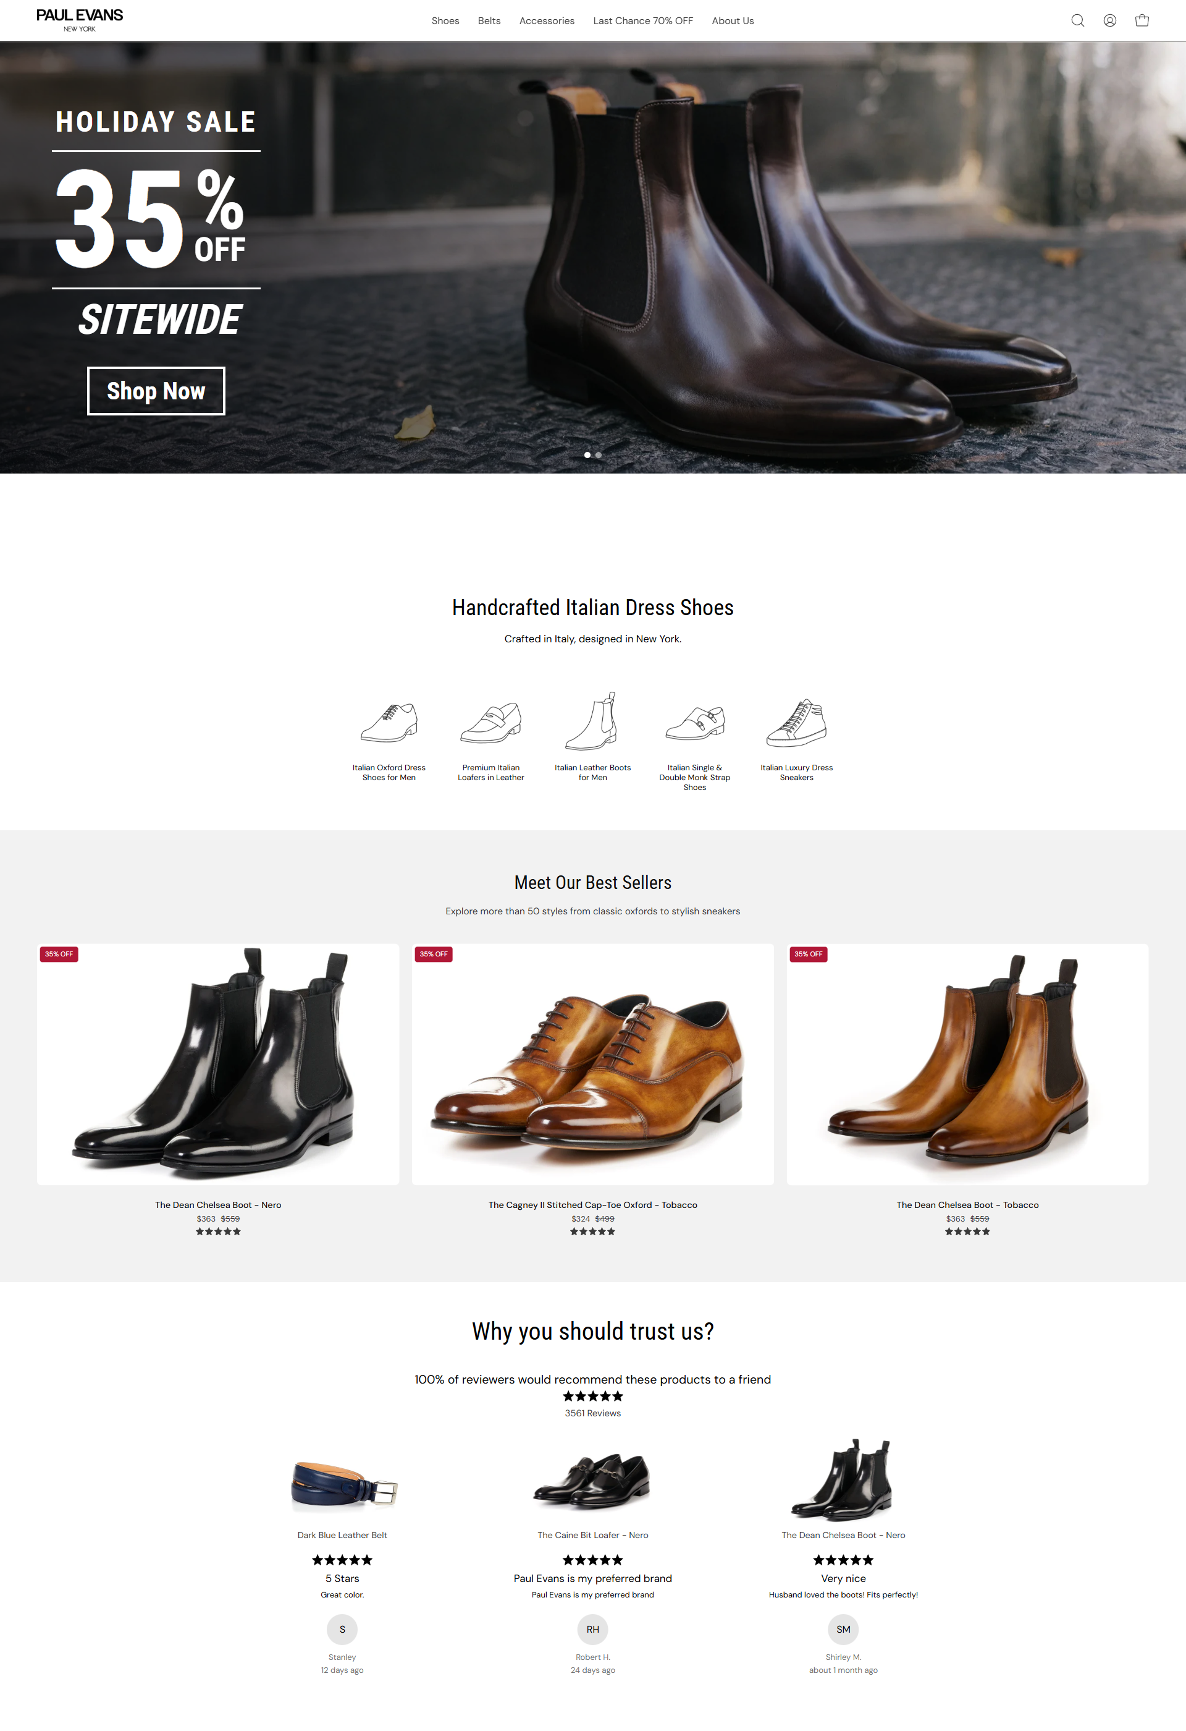This screenshot has height=1731, width=1186.
Task: Open Last Chance 70% OFF menu
Action: (643, 21)
